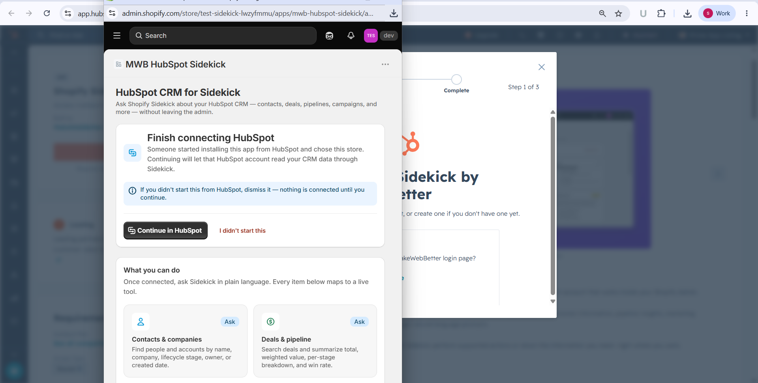Reload the page with the refresh icon
This screenshot has height=383, width=758.
47,13
